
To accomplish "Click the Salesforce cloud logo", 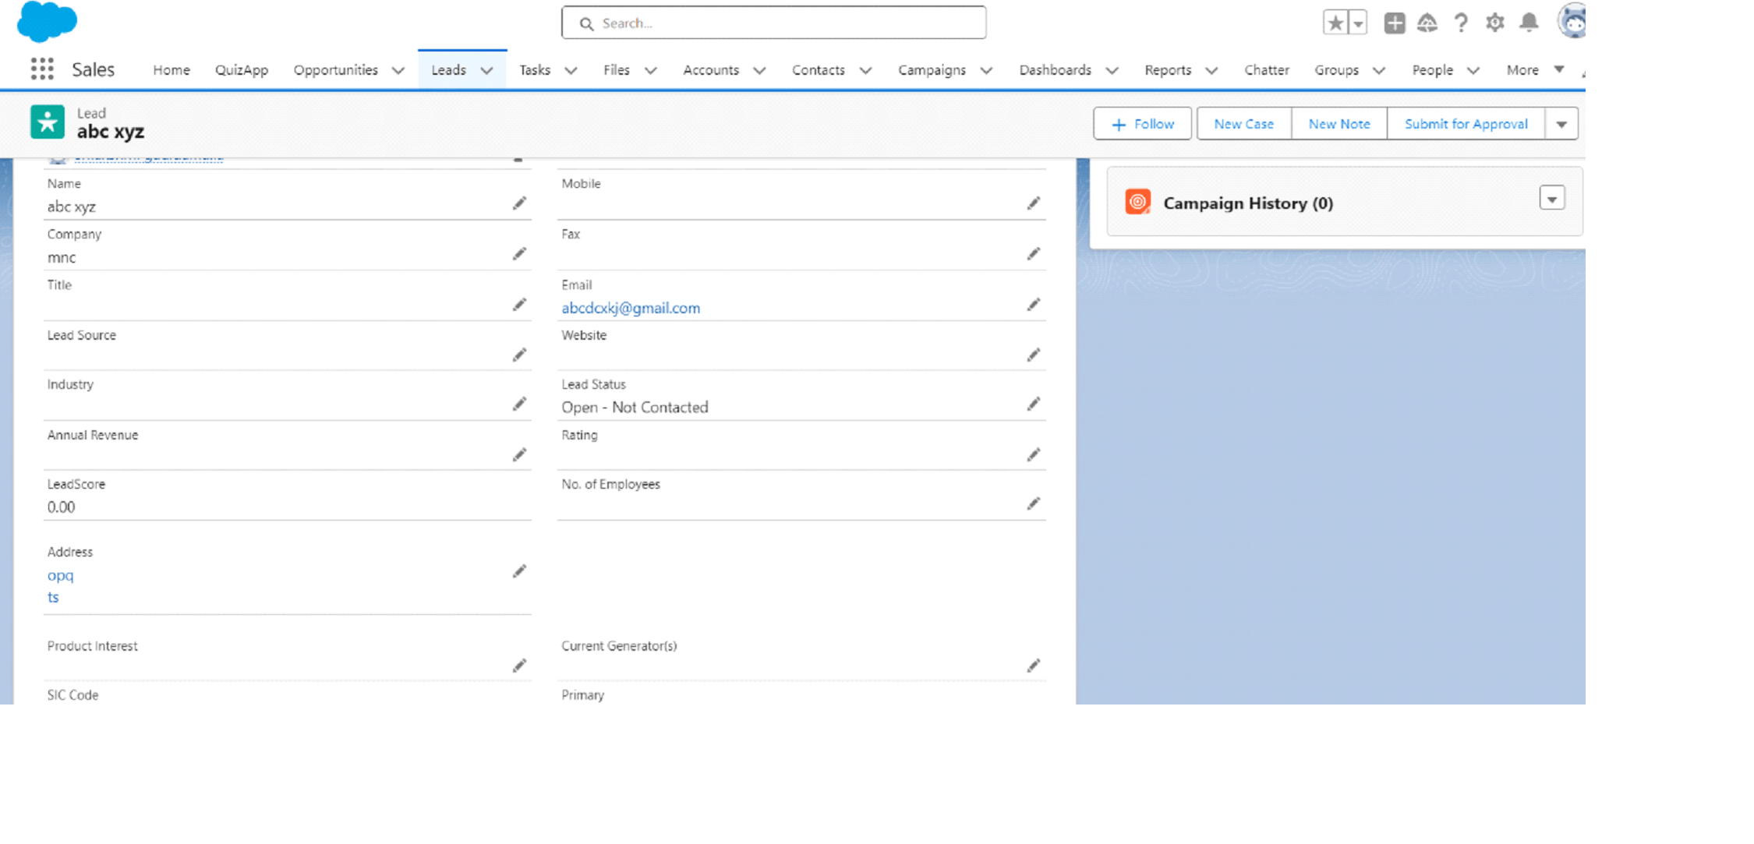I will (47, 21).
